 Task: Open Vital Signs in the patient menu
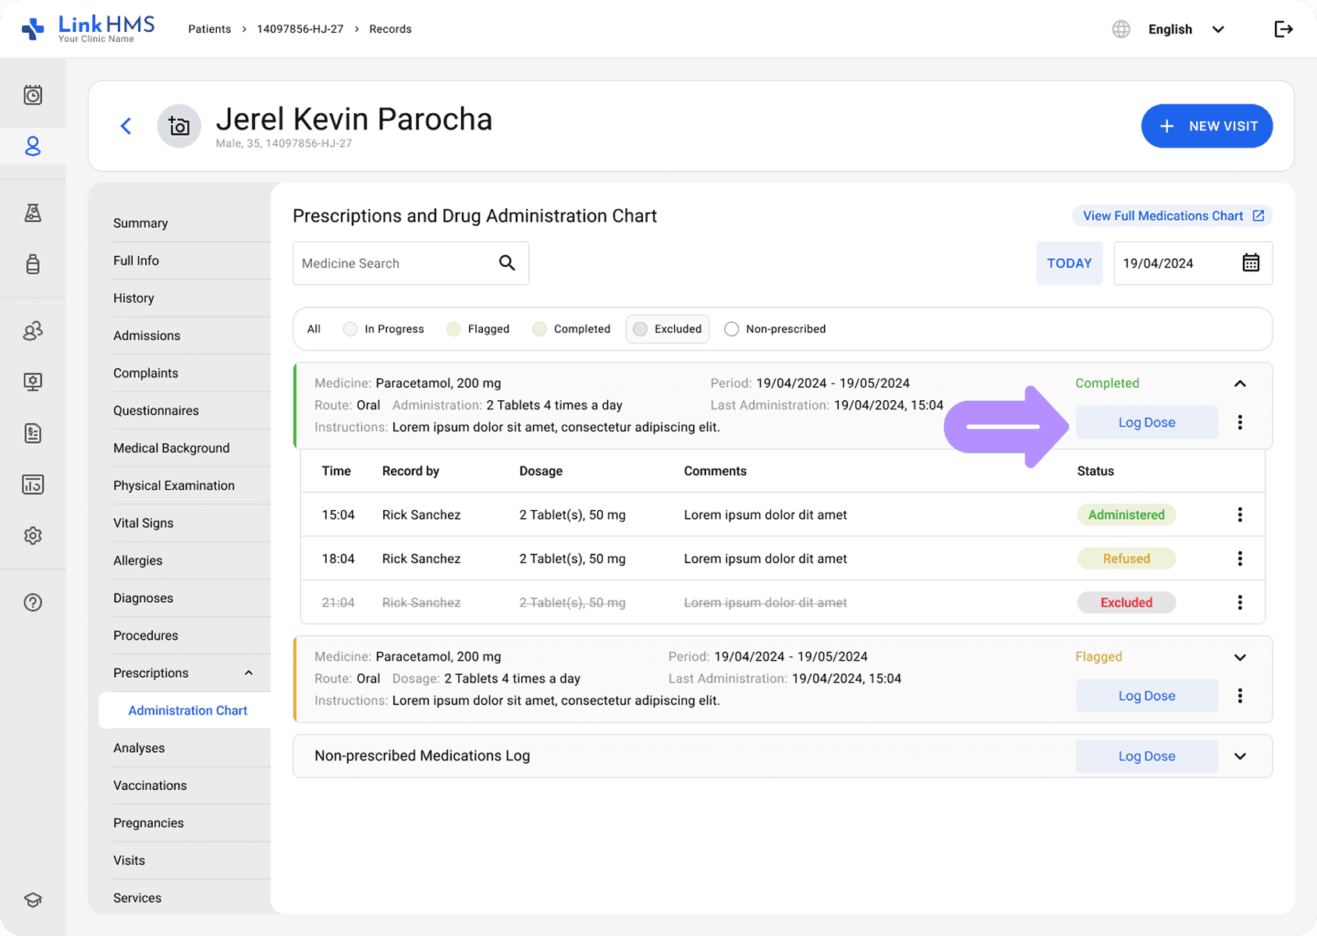pyautogui.click(x=144, y=523)
